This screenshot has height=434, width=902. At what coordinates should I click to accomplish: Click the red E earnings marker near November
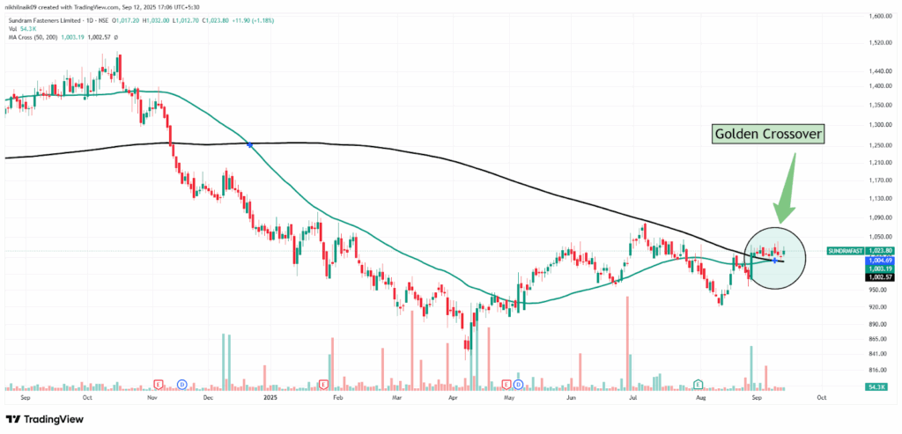[x=159, y=384]
